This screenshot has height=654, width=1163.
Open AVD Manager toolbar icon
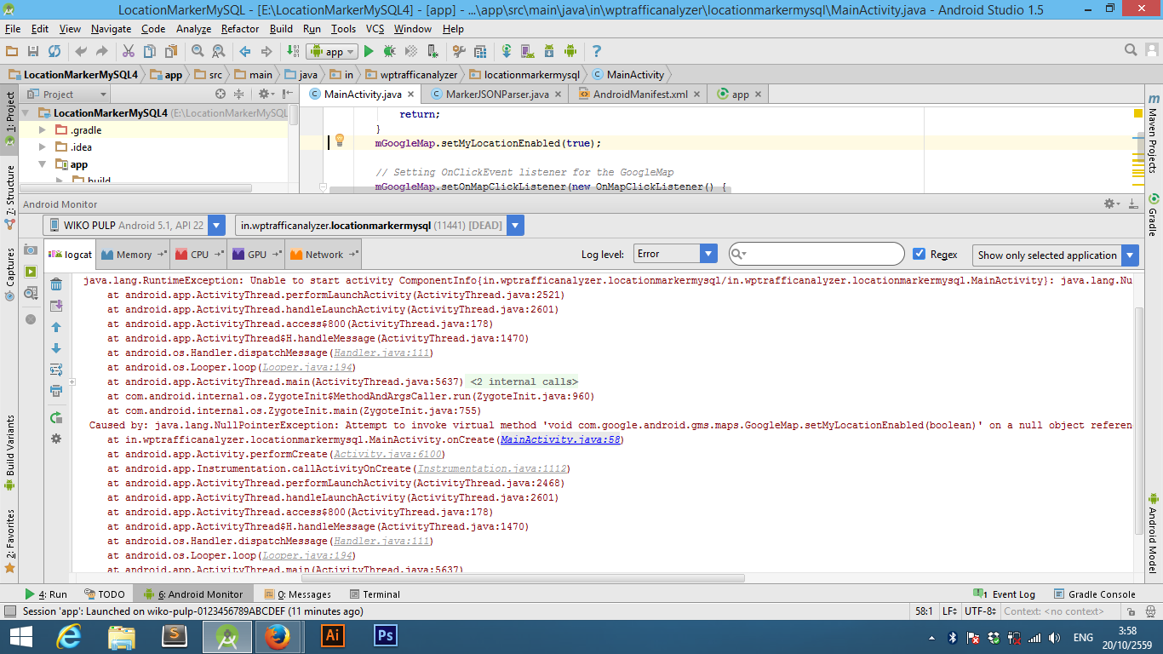(528, 51)
